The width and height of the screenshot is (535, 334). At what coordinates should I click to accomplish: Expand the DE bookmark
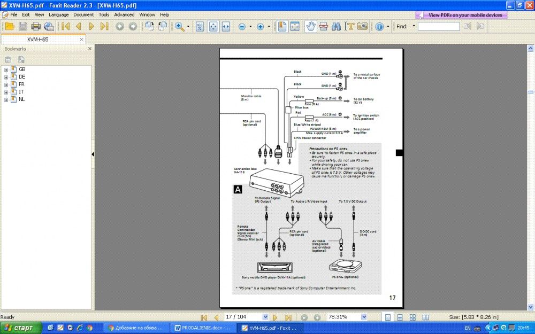pos(6,77)
